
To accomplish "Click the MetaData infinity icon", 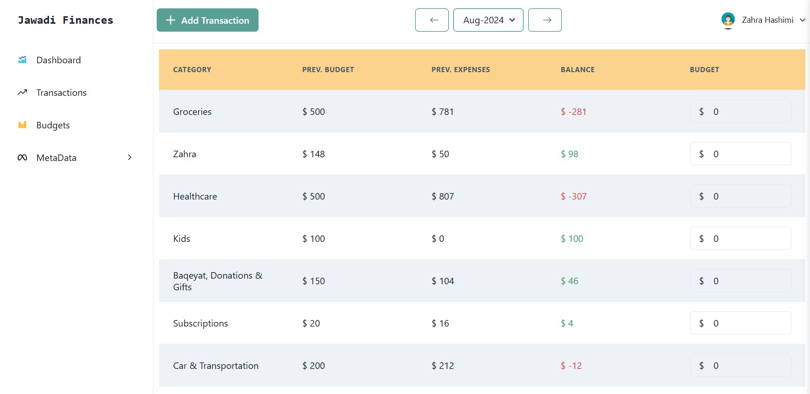I will 22,158.
